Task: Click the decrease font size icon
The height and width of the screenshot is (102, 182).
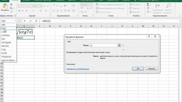Action: click(48, 6)
